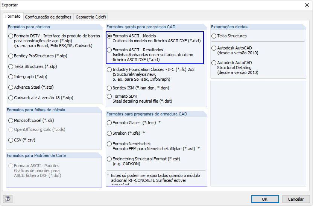The image size is (313, 206).
Task: Select Formato Glaser (*.fem) option
Action: tap(109, 123)
